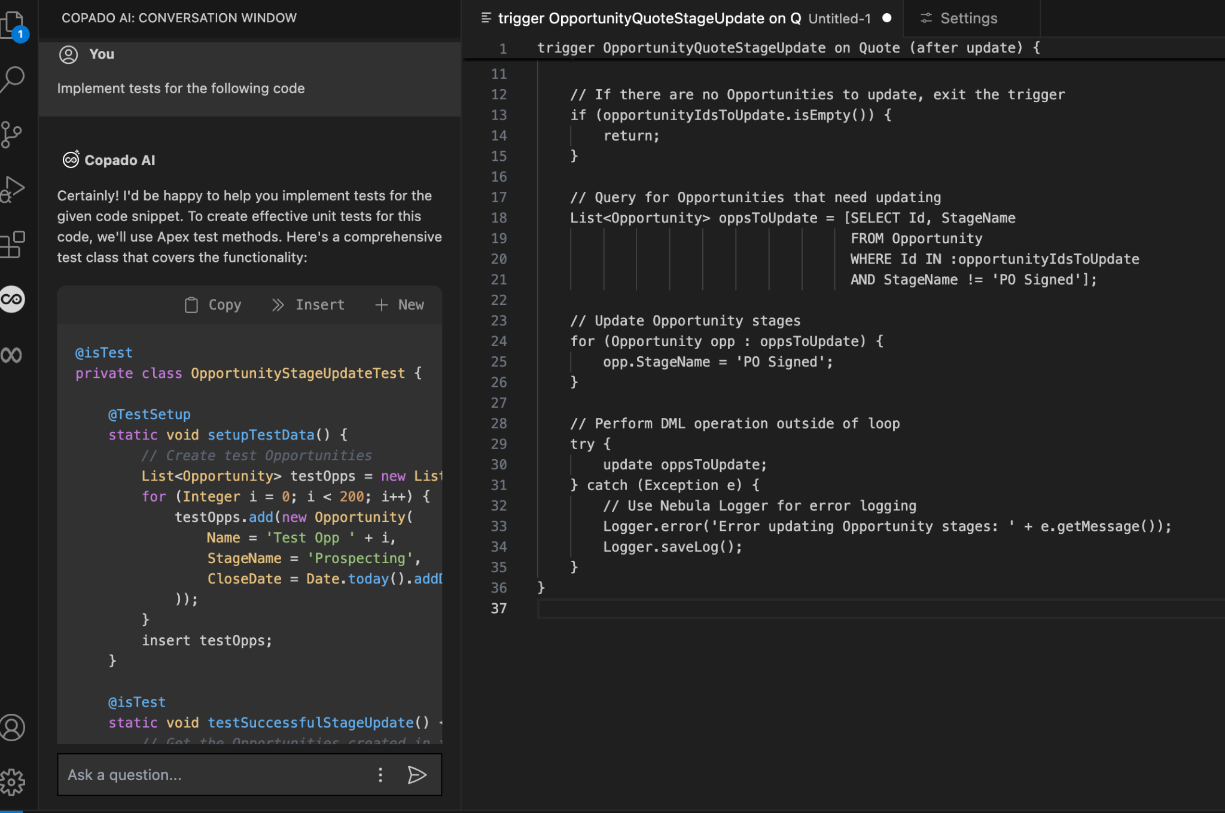The image size is (1225, 813).
Task: Open the second Copado infinity icon
Action: (12, 355)
